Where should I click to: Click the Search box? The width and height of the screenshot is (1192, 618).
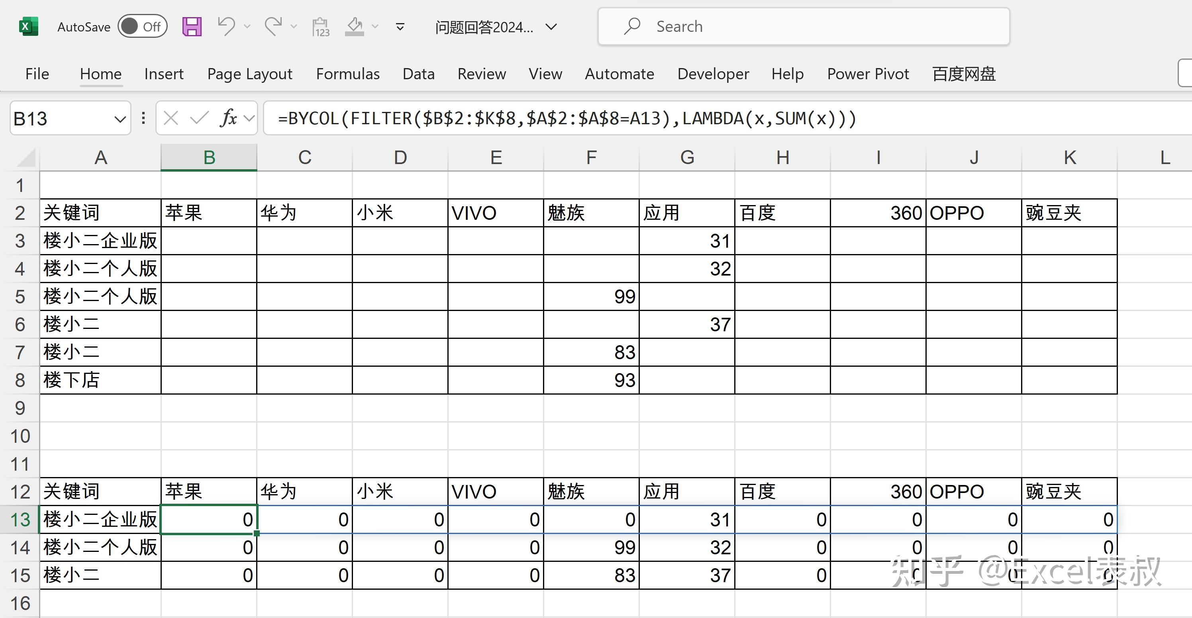pos(804,26)
